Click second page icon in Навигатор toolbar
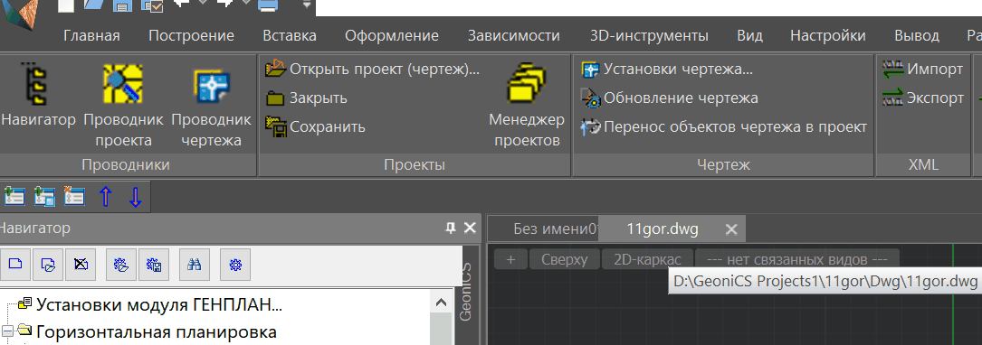The height and width of the screenshot is (345, 982). (x=48, y=265)
